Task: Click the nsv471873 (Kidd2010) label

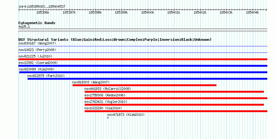Action: pos(126,115)
